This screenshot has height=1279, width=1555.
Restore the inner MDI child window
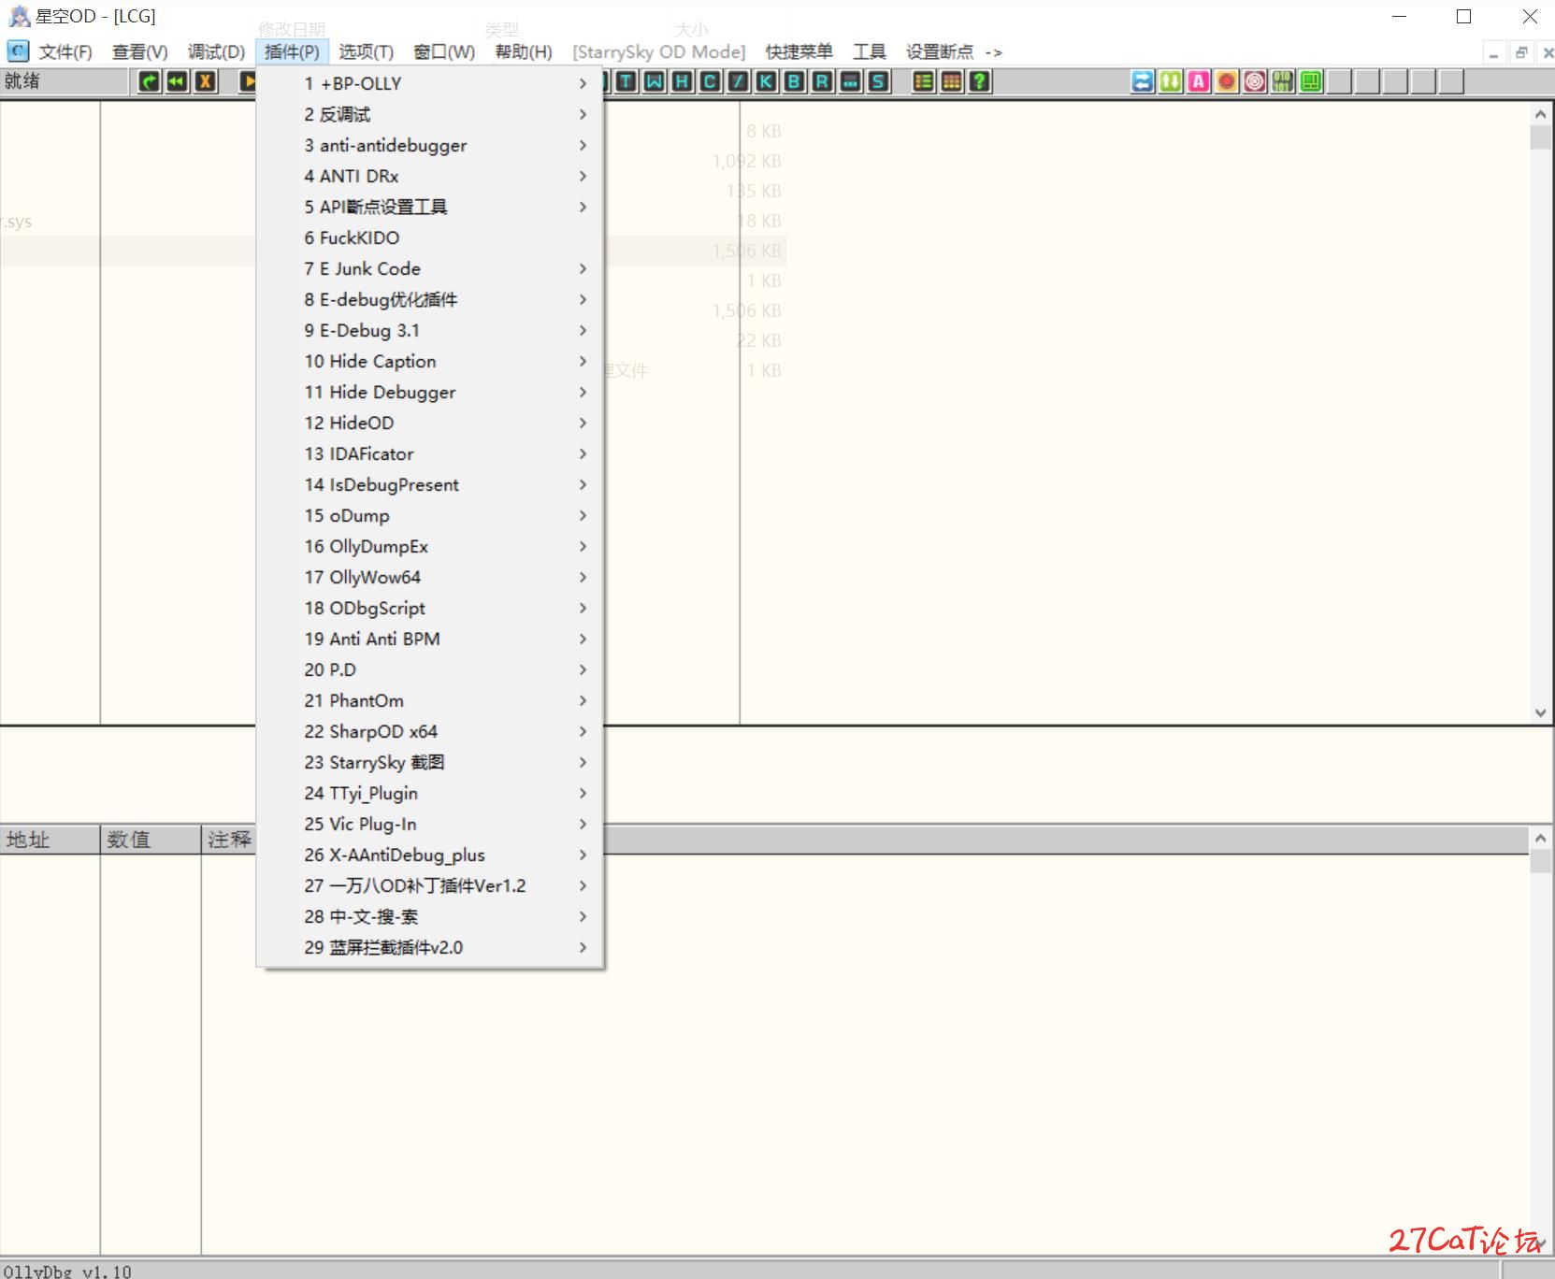click(x=1521, y=52)
